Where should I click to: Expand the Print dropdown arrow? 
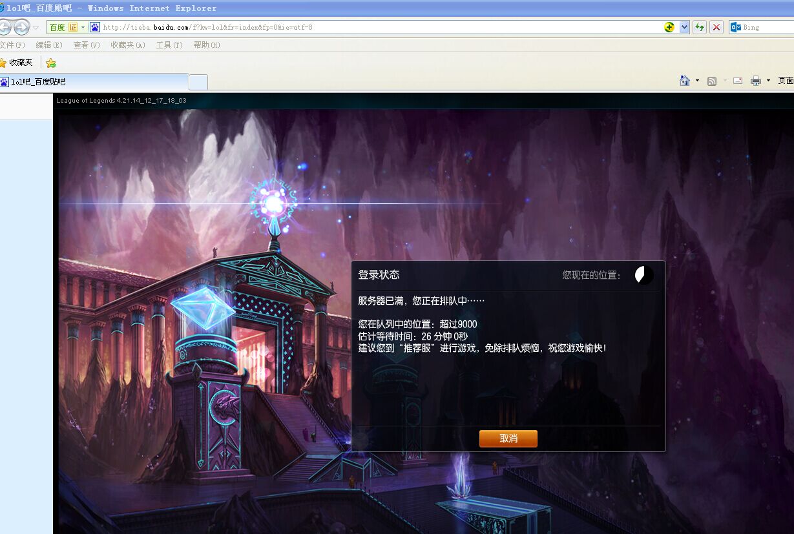click(768, 81)
